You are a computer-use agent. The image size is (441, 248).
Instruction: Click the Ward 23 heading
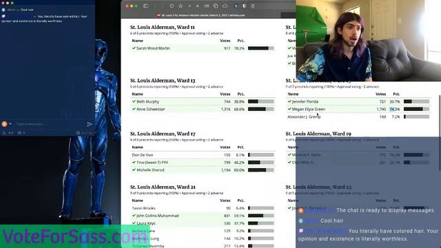pos(318,187)
